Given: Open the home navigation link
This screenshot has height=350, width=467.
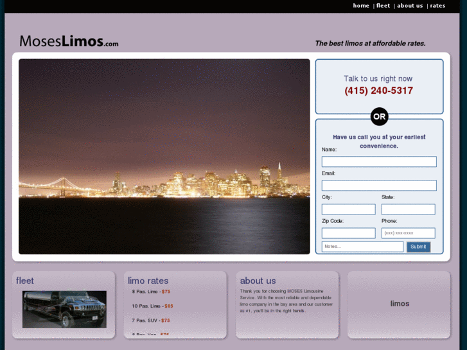Looking at the screenshot, I should click(361, 6).
